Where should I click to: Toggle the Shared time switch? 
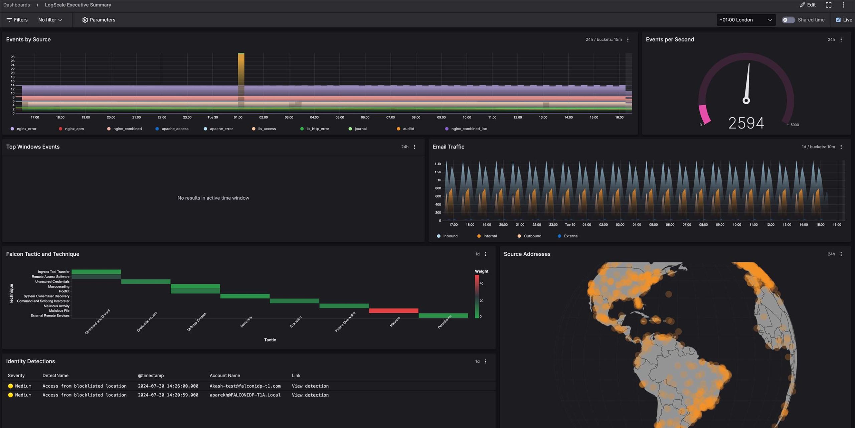click(x=788, y=20)
